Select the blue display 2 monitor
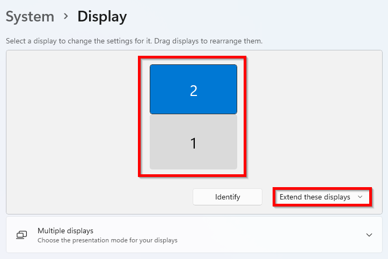This screenshot has width=388, height=259. pos(194,89)
